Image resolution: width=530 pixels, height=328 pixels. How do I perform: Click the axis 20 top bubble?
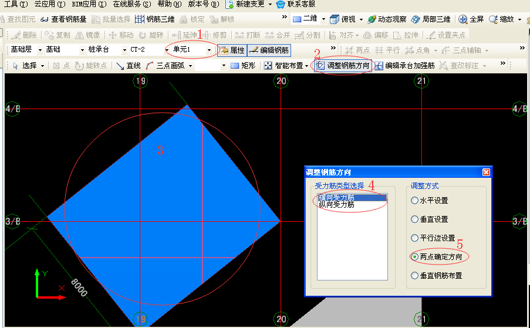(x=281, y=81)
